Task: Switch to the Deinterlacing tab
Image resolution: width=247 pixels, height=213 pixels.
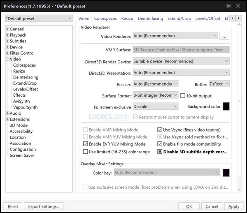Action: [150, 19]
